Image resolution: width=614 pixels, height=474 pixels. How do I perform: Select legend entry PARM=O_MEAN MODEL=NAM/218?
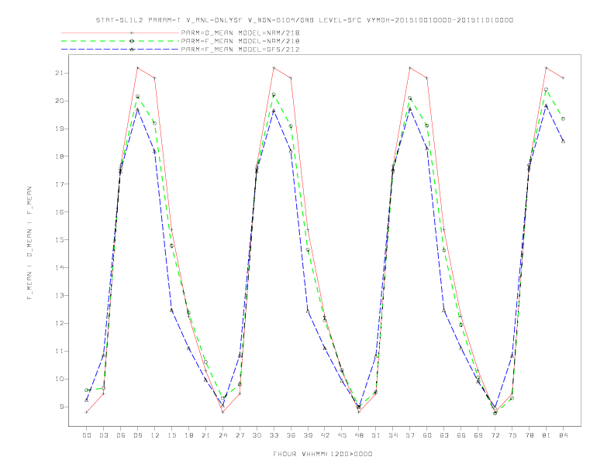240,33
